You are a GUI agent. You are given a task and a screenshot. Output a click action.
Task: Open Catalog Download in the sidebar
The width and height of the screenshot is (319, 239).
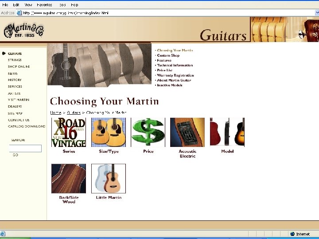[27, 126]
